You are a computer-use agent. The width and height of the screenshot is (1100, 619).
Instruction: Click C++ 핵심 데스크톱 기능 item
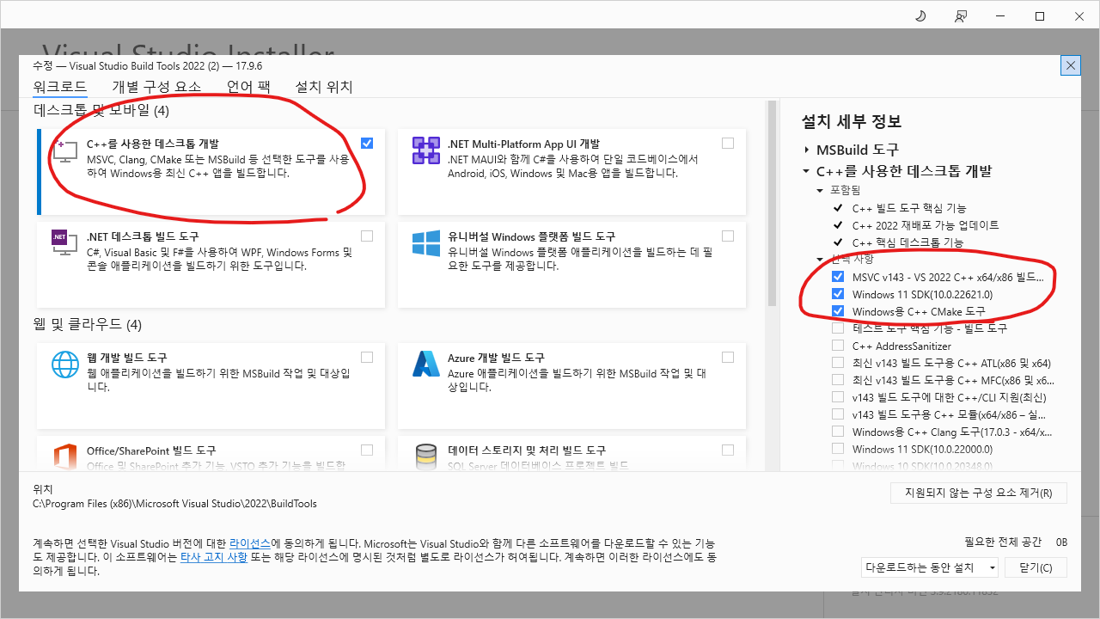click(907, 242)
